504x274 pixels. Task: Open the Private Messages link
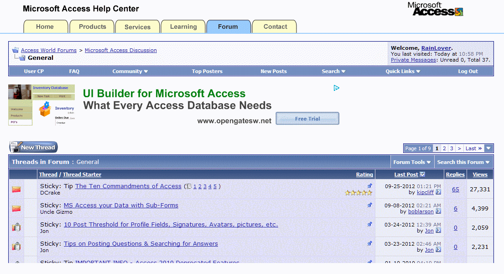coord(413,60)
